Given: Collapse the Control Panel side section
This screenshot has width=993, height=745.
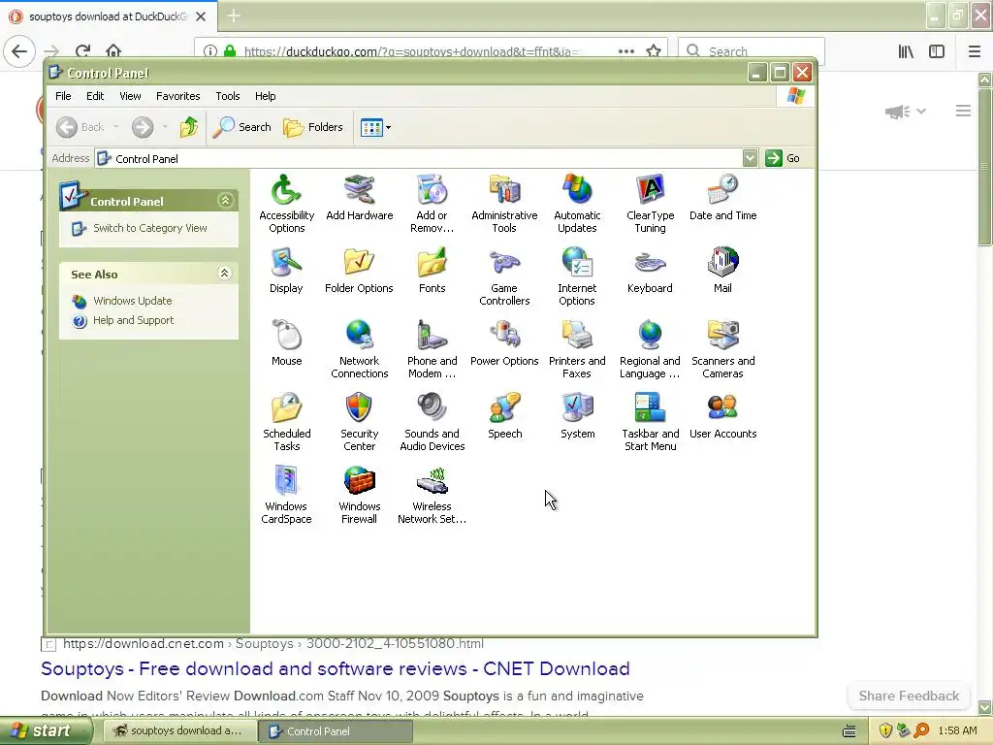Looking at the screenshot, I should (225, 201).
